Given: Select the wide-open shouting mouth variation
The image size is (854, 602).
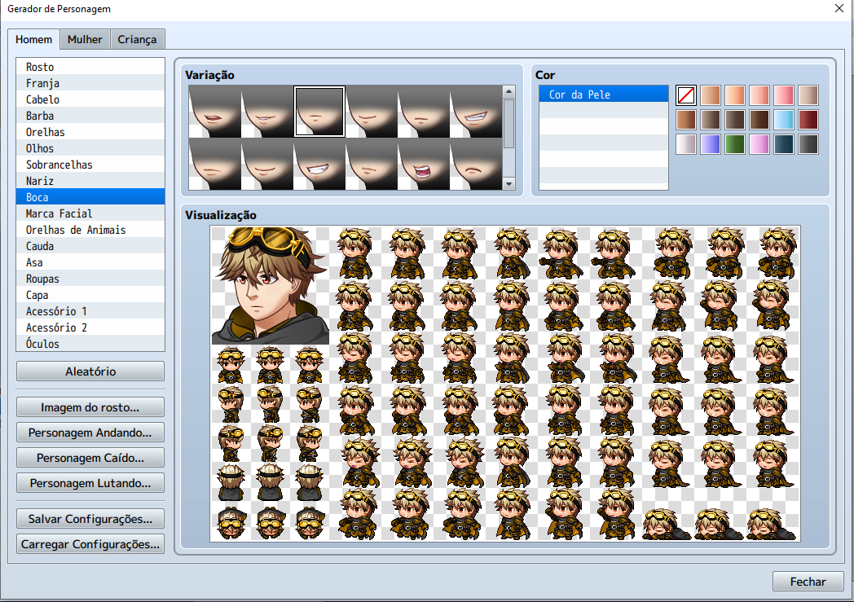Looking at the screenshot, I should pyautogui.click(x=425, y=167).
